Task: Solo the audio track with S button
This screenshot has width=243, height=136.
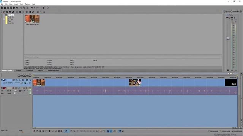Action: click(x=27, y=88)
